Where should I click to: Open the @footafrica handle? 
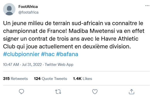(28, 12)
